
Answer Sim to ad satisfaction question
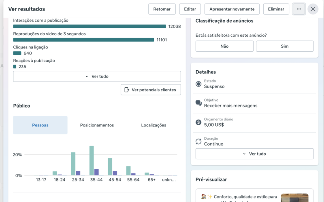[285, 46]
